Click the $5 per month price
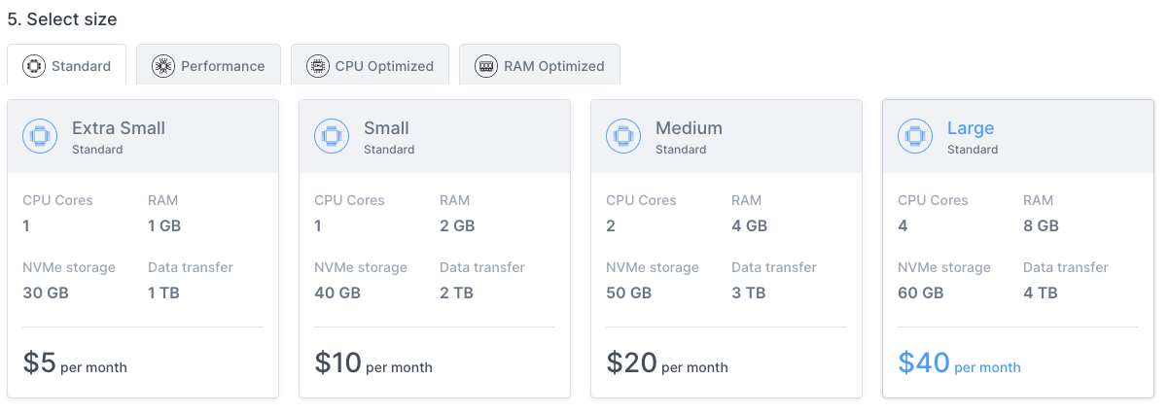This screenshot has width=1169, height=413. coord(75,363)
